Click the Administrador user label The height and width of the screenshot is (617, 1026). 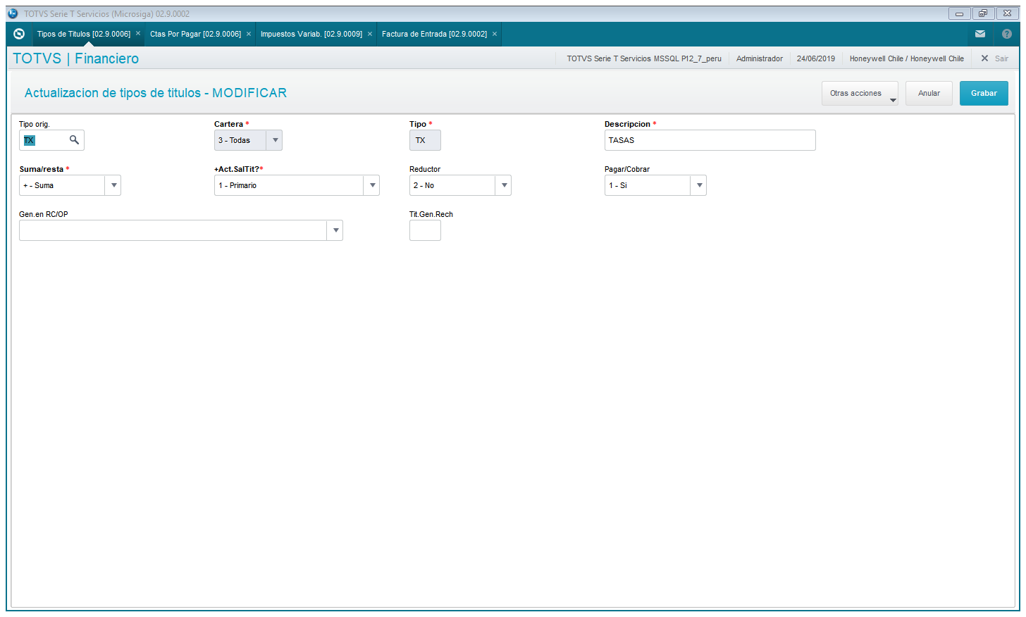point(760,58)
